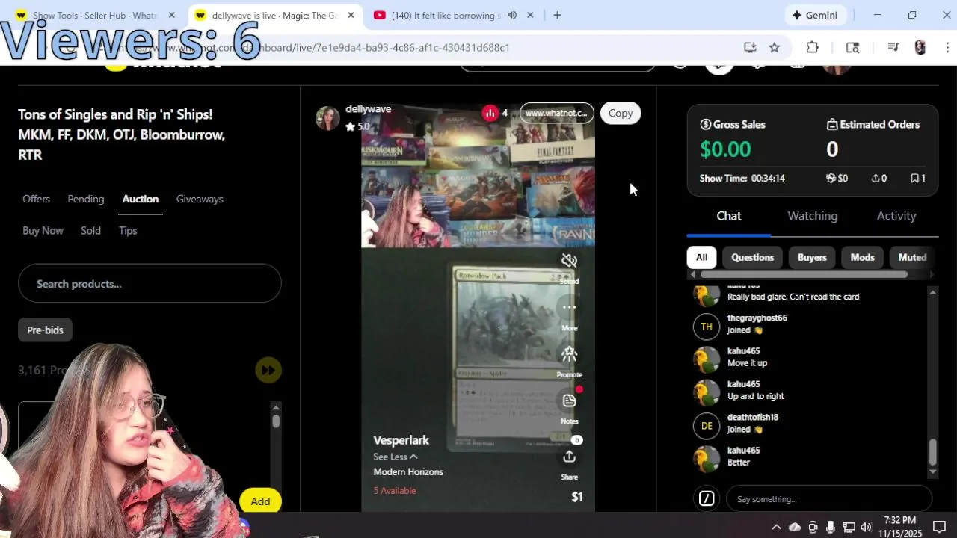Viewport: 957px width, 538px height.
Task: Switch to the Offers tab
Action: click(x=36, y=199)
